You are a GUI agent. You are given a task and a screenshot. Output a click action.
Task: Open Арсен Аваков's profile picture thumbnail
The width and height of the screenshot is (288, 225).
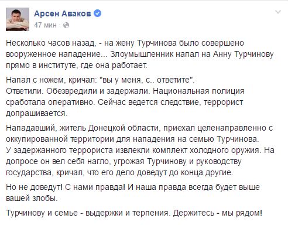pos(18,19)
